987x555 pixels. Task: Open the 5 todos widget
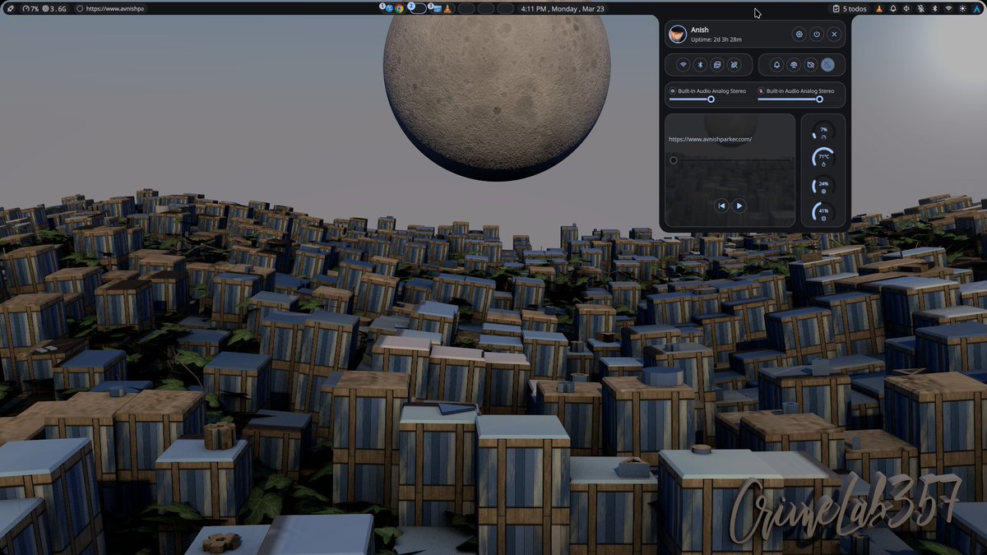850,8
